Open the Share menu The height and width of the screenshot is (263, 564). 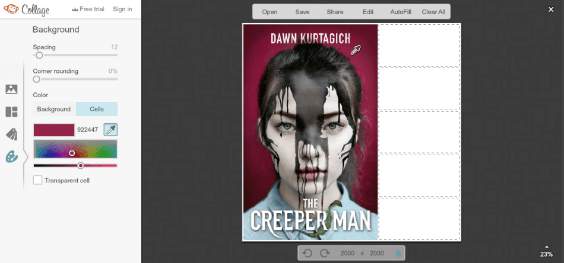(335, 12)
